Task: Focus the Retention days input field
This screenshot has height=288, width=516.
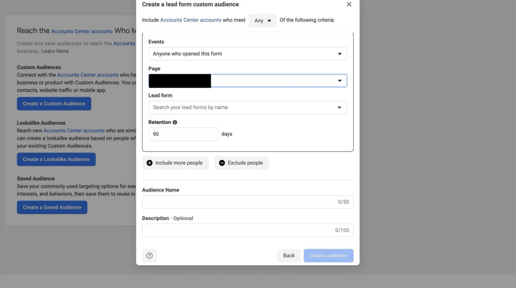Action: 183,134
